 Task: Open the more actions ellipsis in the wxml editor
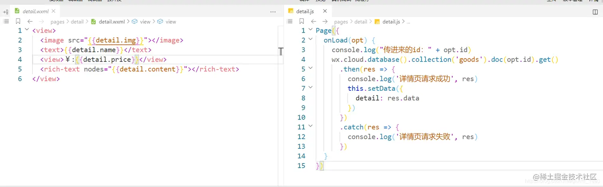273,12
